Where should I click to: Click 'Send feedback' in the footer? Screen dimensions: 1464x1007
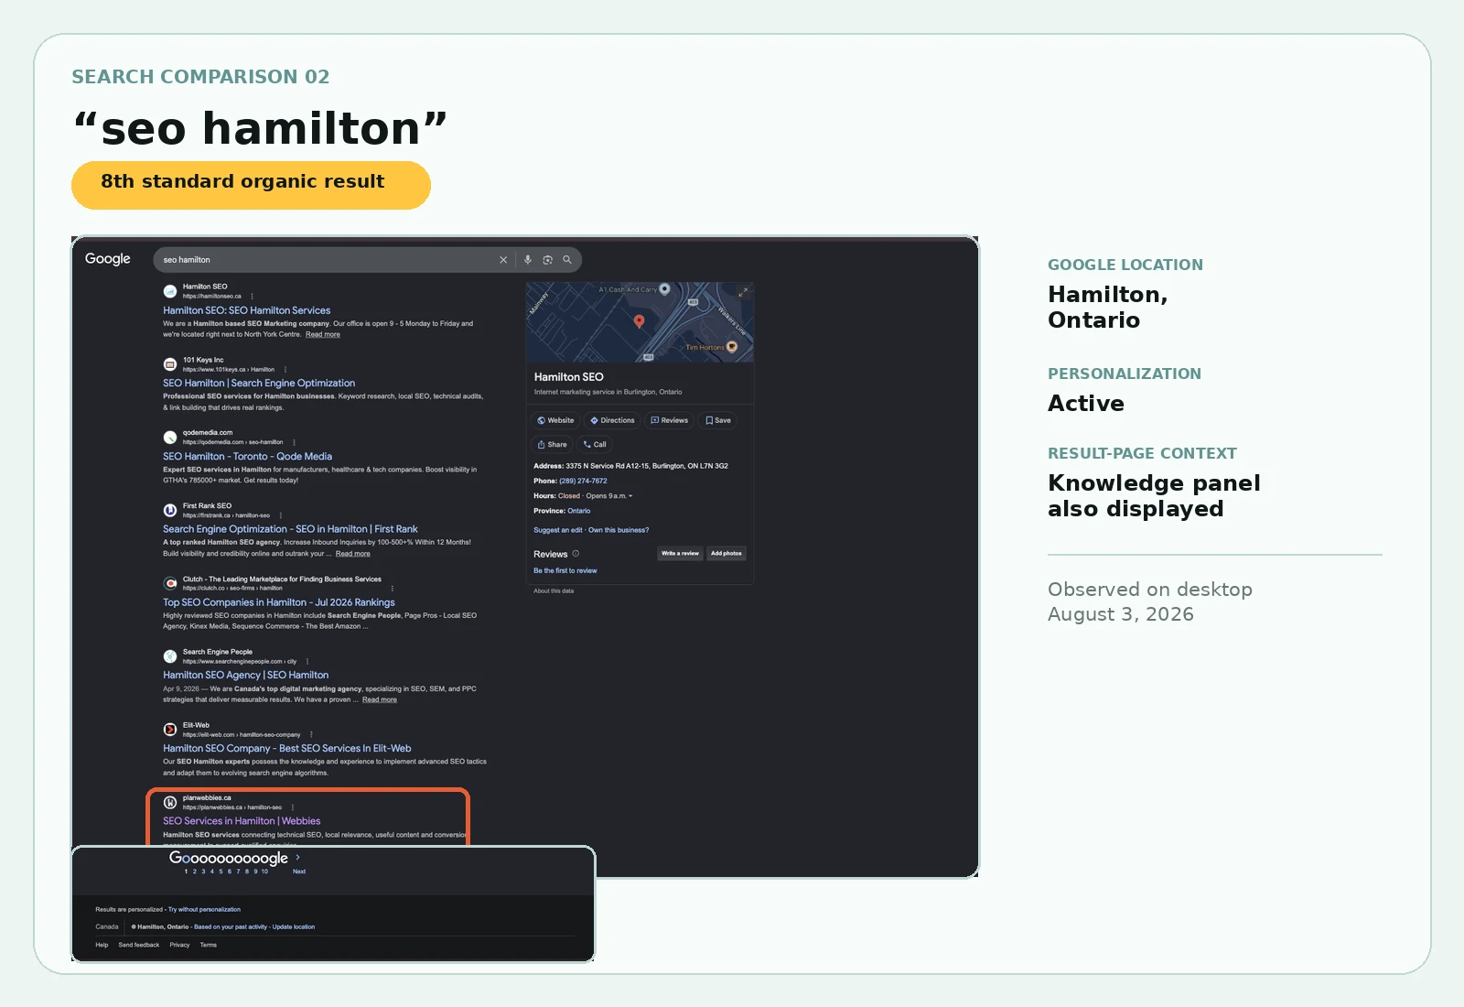tap(139, 946)
